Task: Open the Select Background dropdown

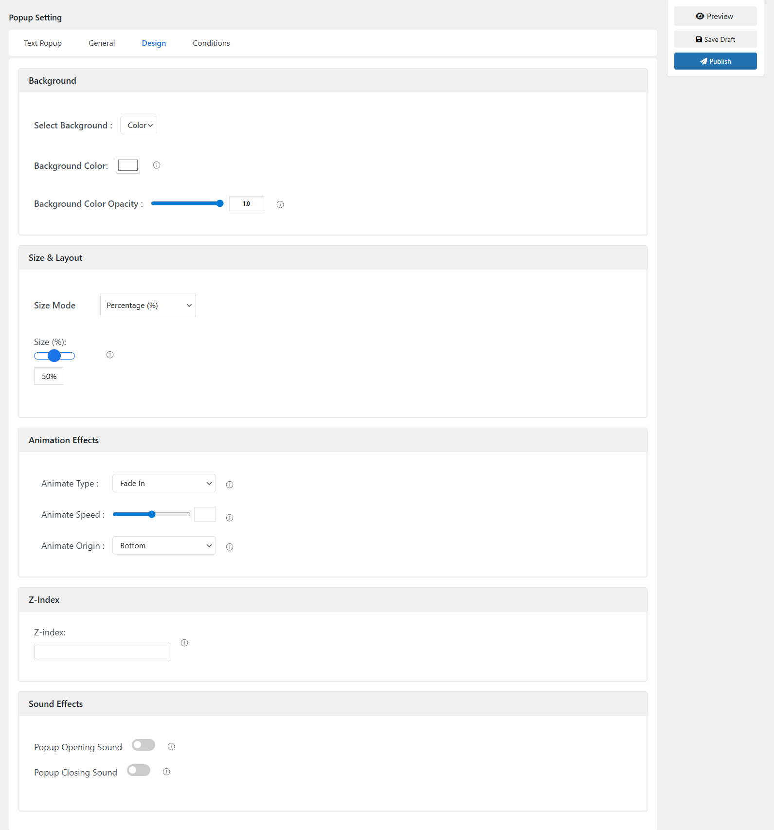Action: (x=139, y=125)
